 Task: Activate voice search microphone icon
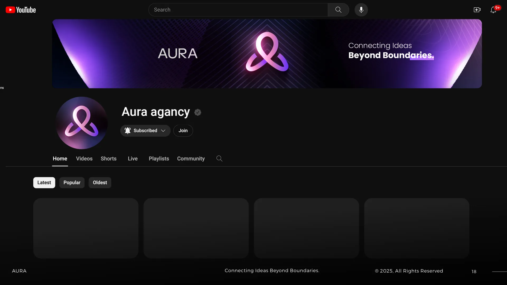tap(361, 10)
